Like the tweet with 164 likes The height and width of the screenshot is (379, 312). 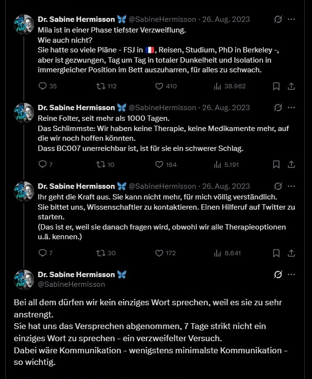(159, 165)
